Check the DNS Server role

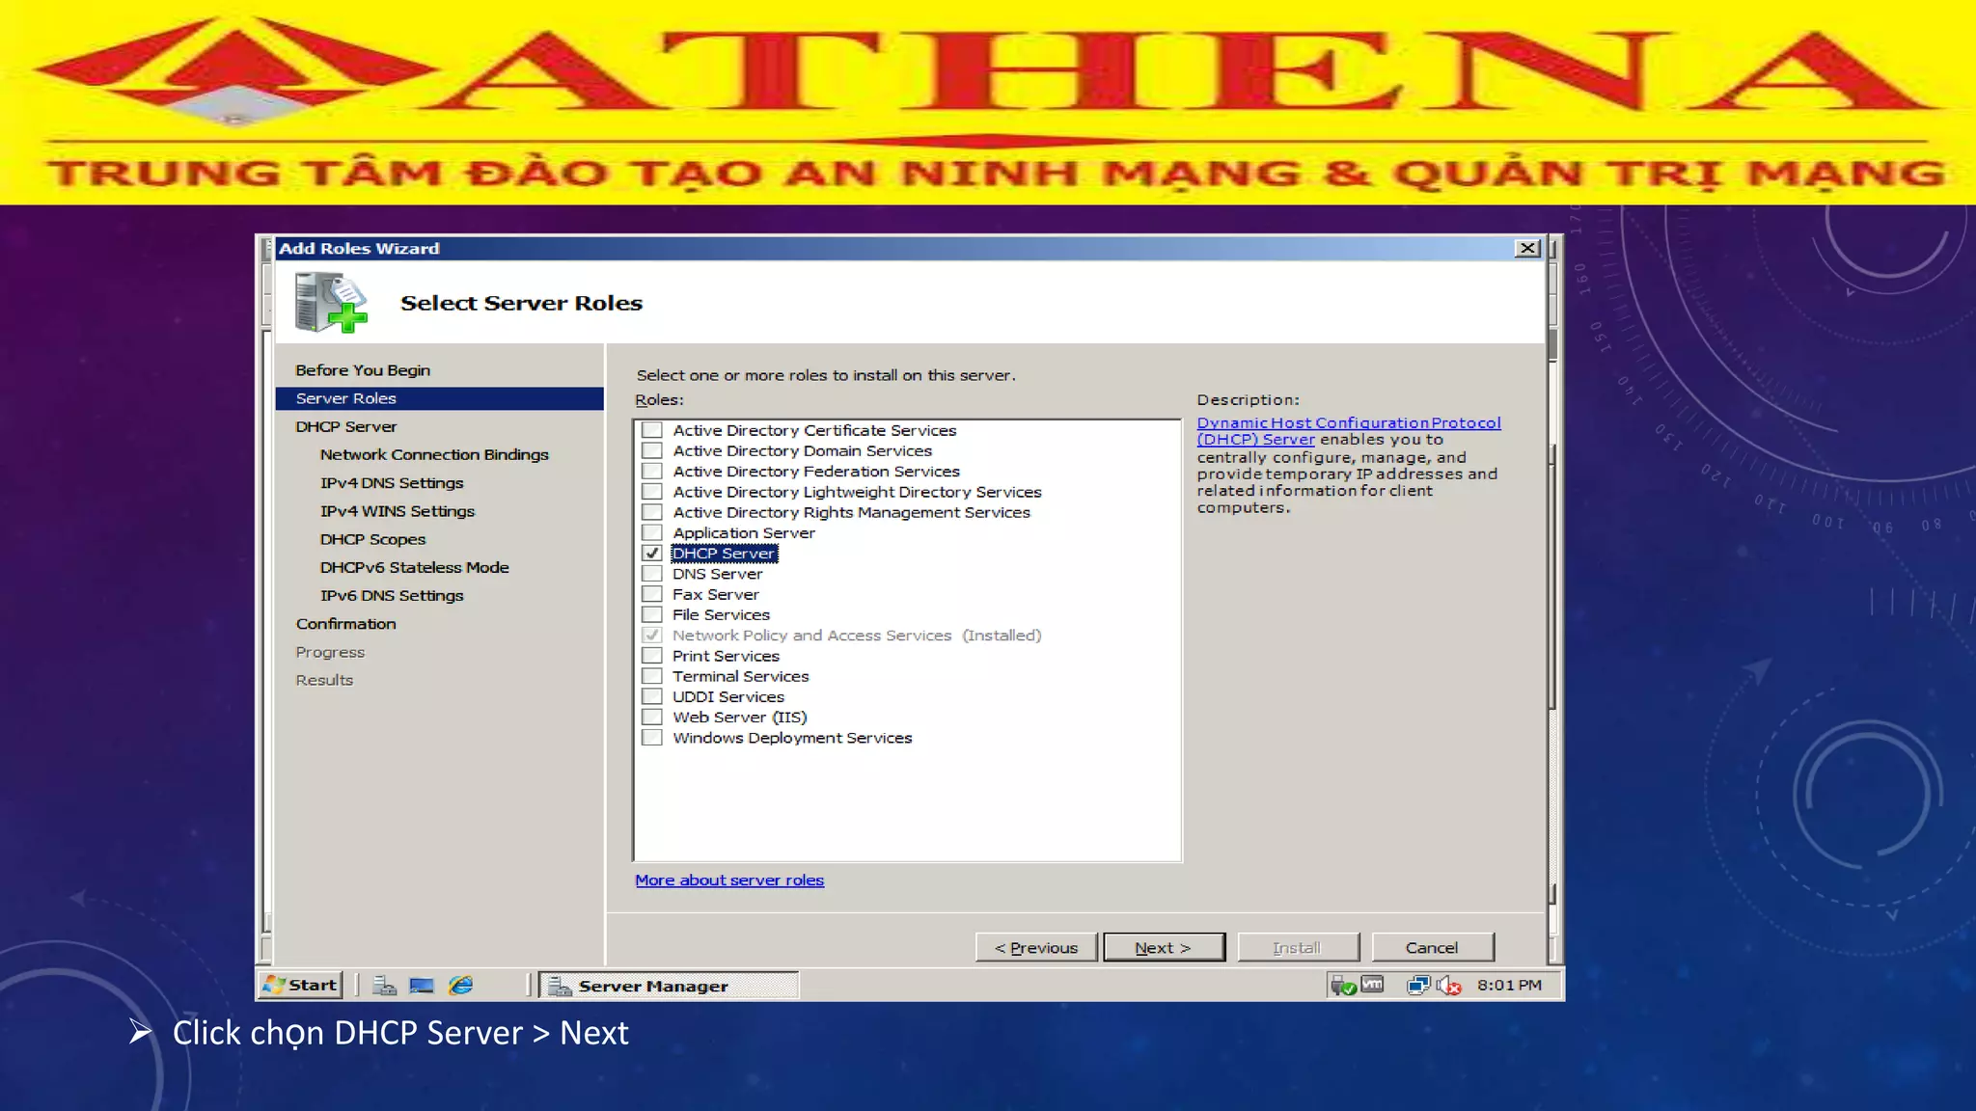[x=652, y=574]
